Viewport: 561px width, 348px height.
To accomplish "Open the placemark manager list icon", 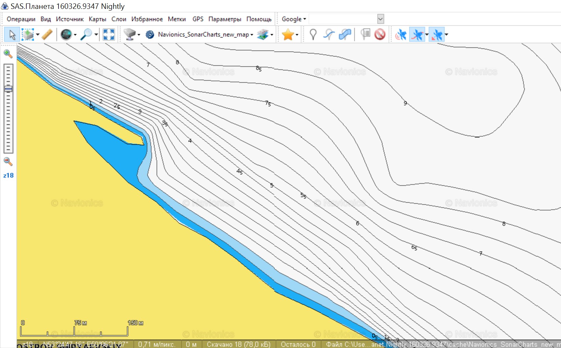I will [x=366, y=35].
